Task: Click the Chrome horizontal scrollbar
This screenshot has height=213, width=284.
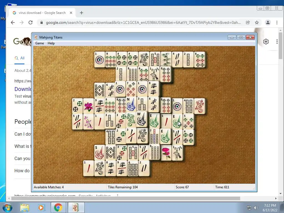Action: click(126, 199)
